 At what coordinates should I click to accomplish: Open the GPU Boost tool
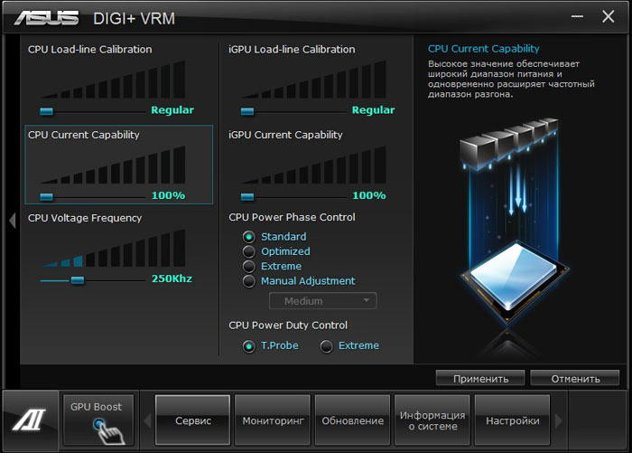(98, 420)
